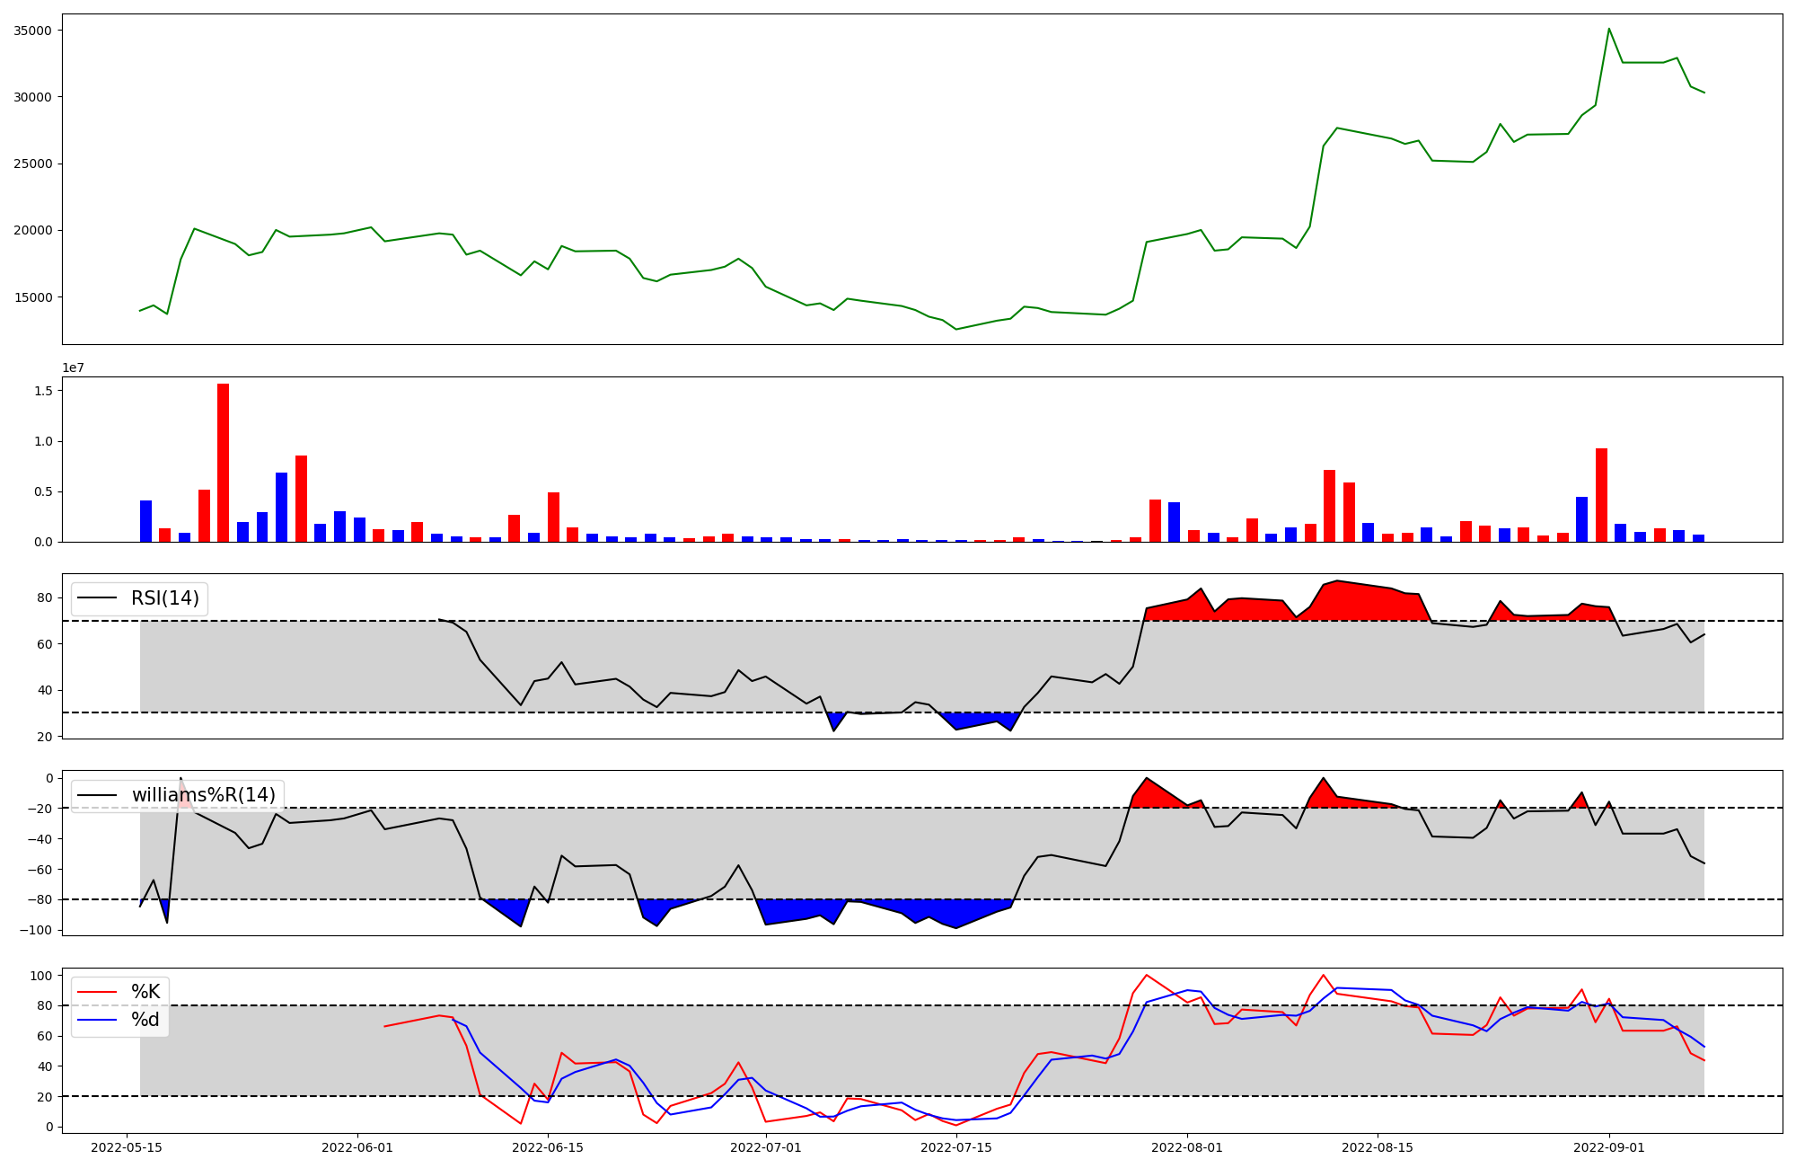Click the blue %d line sample in legend
The height and width of the screenshot is (1168, 1796).
[98, 1020]
